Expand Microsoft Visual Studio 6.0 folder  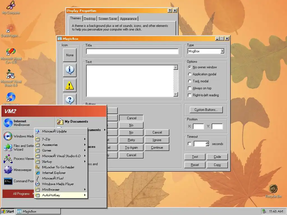click(x=61, y=156)
